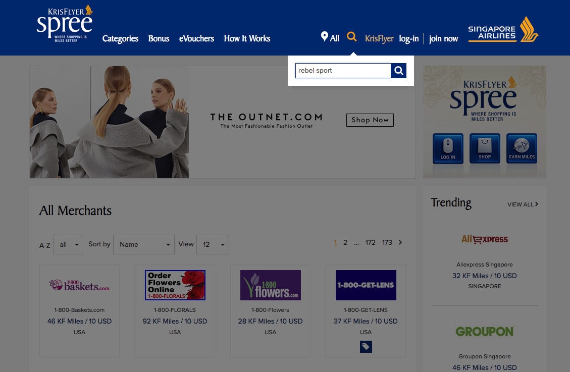Click the All Merchants heading
This screenshot has height=372, width=570.
pyautogui.click(x=76, y=210)
